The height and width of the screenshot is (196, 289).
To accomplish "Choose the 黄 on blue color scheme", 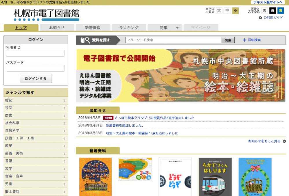I will coord(281,11).
